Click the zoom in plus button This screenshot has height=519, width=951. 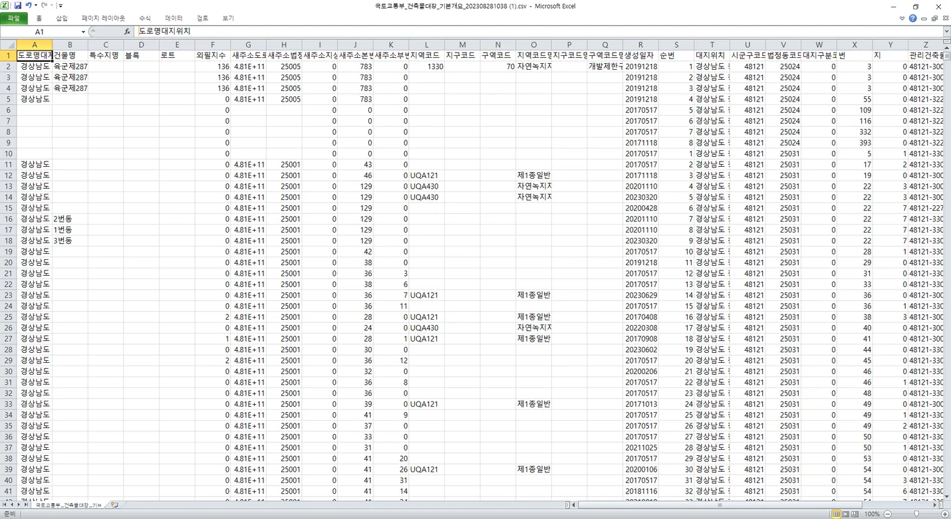coord(945,514)
